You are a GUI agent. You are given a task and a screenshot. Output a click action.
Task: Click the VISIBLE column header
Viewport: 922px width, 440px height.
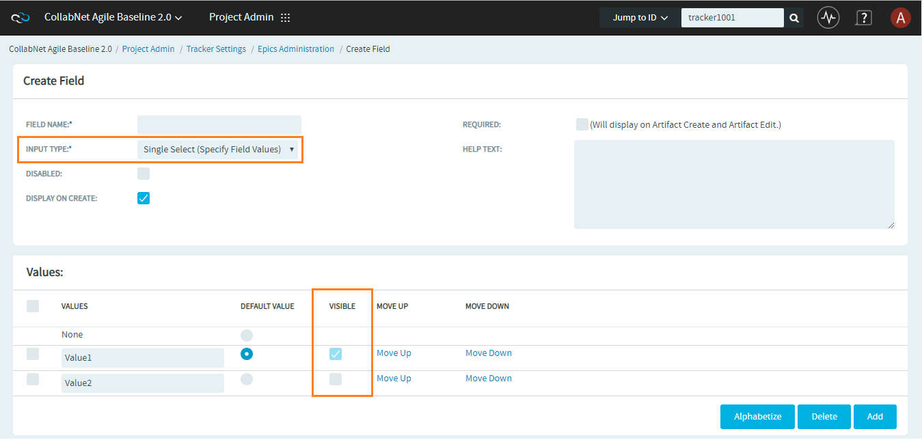[x=342, y=306]
